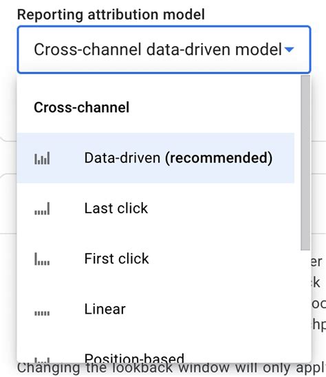This screenshot has width=326, height=377.
Task: Open the Reporting attribution model dropdown
Action: [164, 50]
